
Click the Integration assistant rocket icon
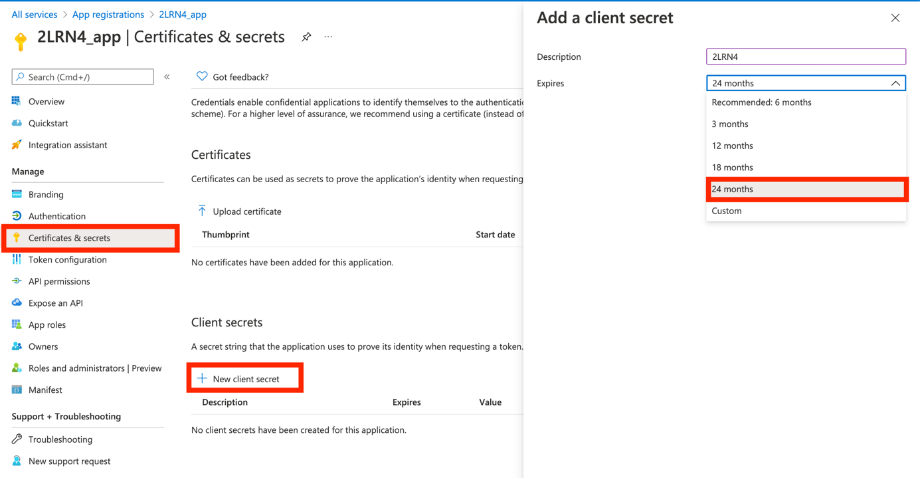coord(17,145)
